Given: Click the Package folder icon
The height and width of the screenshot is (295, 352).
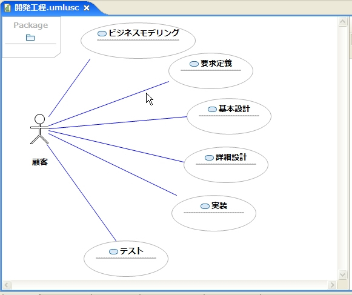Looking at the screenshot, I should 30,38.
